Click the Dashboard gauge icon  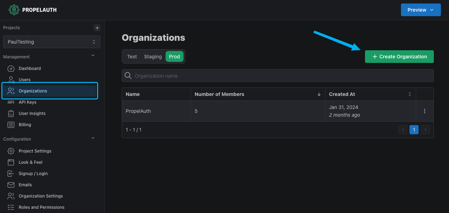[x=11, y=69]
